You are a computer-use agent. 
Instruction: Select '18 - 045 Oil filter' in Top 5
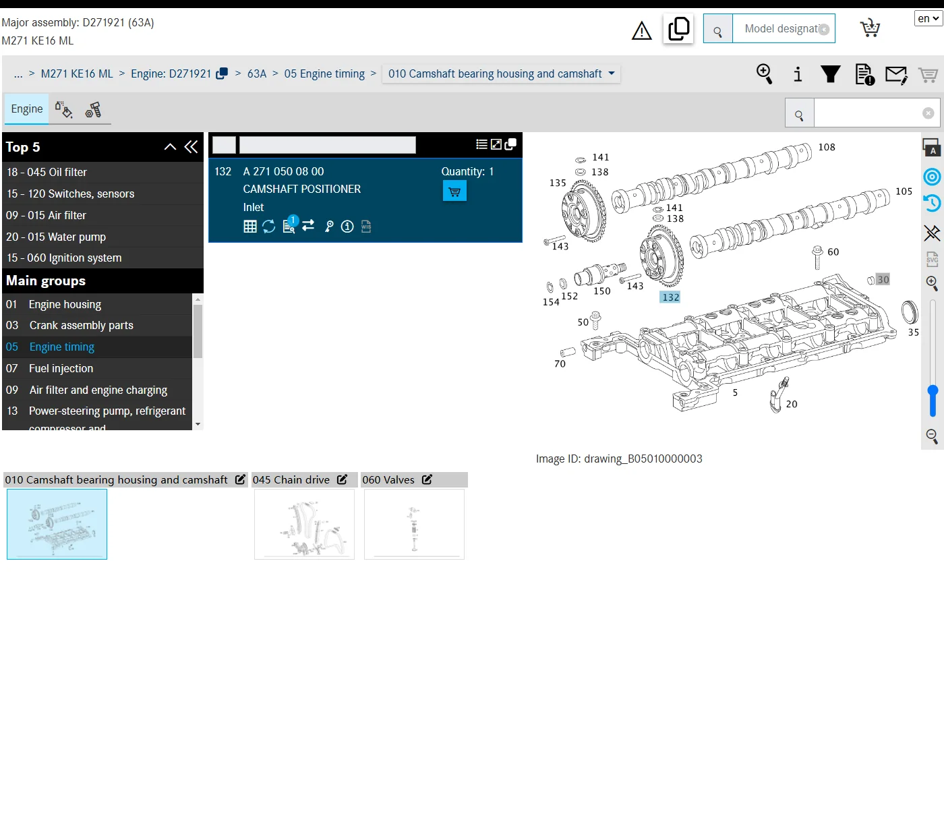(x=103, y=172)
